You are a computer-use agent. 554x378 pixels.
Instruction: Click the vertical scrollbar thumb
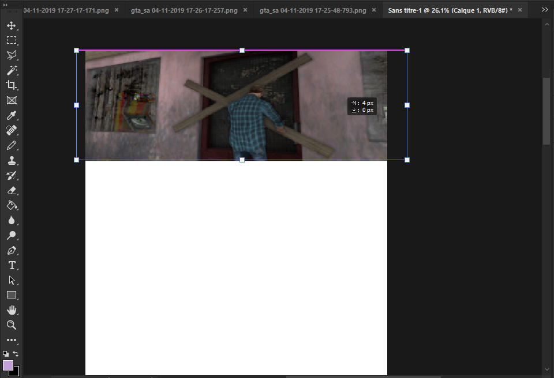tap(546, 111)
